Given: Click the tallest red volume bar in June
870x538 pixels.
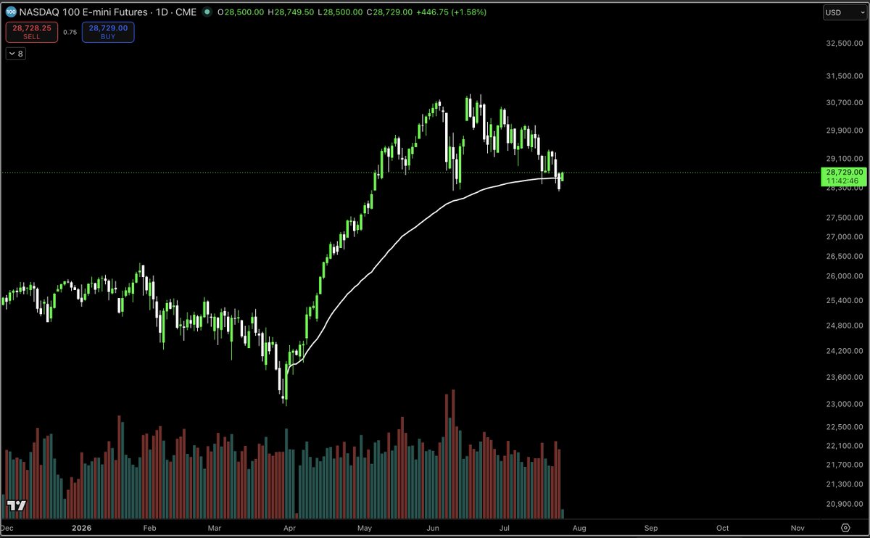Looking at the screenshot, I should [x=453, y=453].
